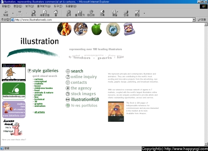This screenshot has height=151, width=208.
Task: Click the theillustrationlibrary.com green banner
Action: (x=14, y=91)
